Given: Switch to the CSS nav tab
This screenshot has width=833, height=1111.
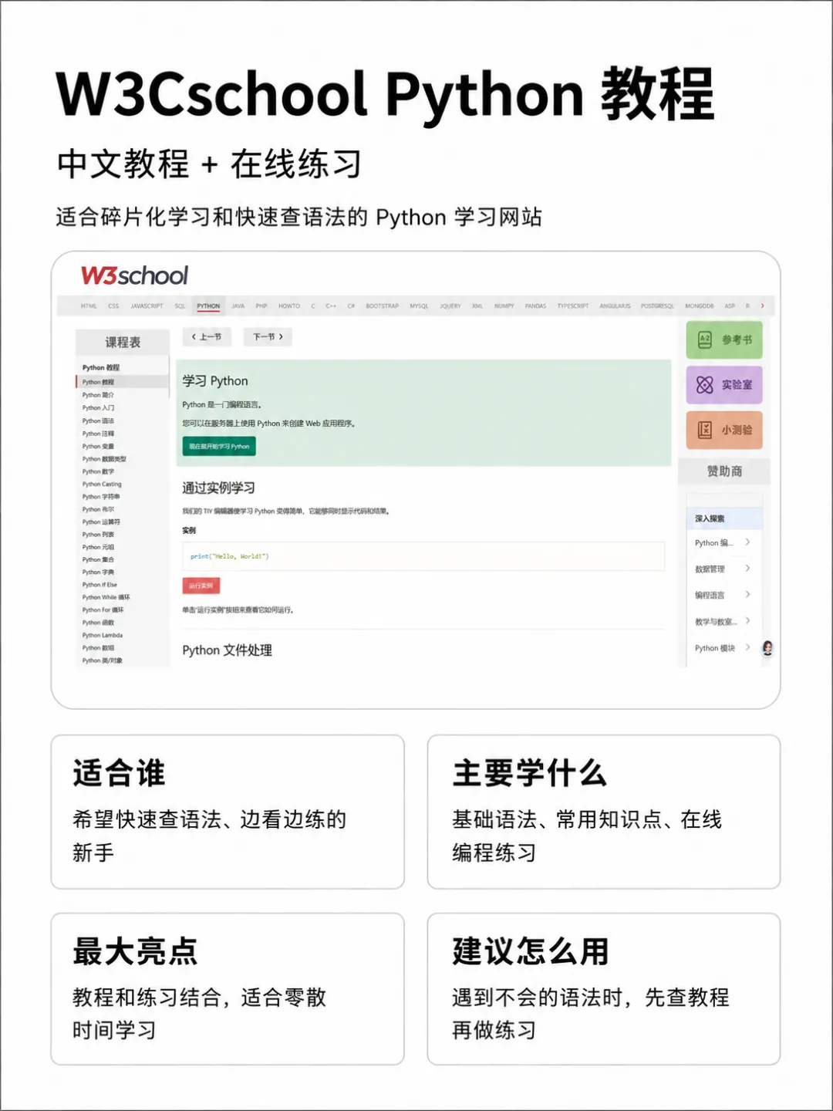Looking at the screenshot, I should (x=113, y=306).
